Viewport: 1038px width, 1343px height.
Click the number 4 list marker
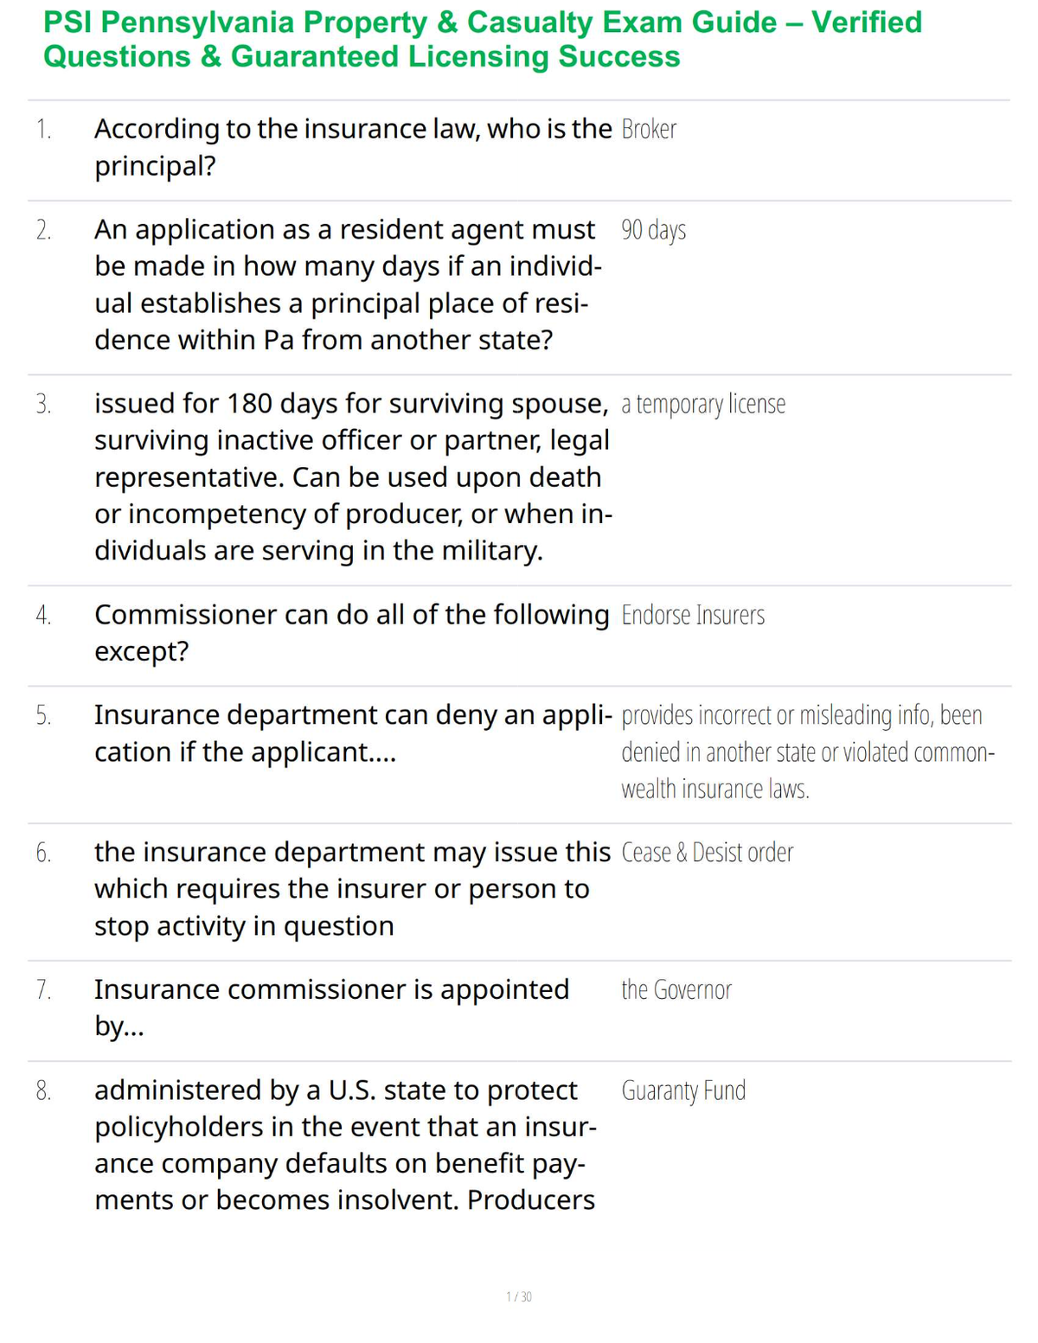[43, 616]
